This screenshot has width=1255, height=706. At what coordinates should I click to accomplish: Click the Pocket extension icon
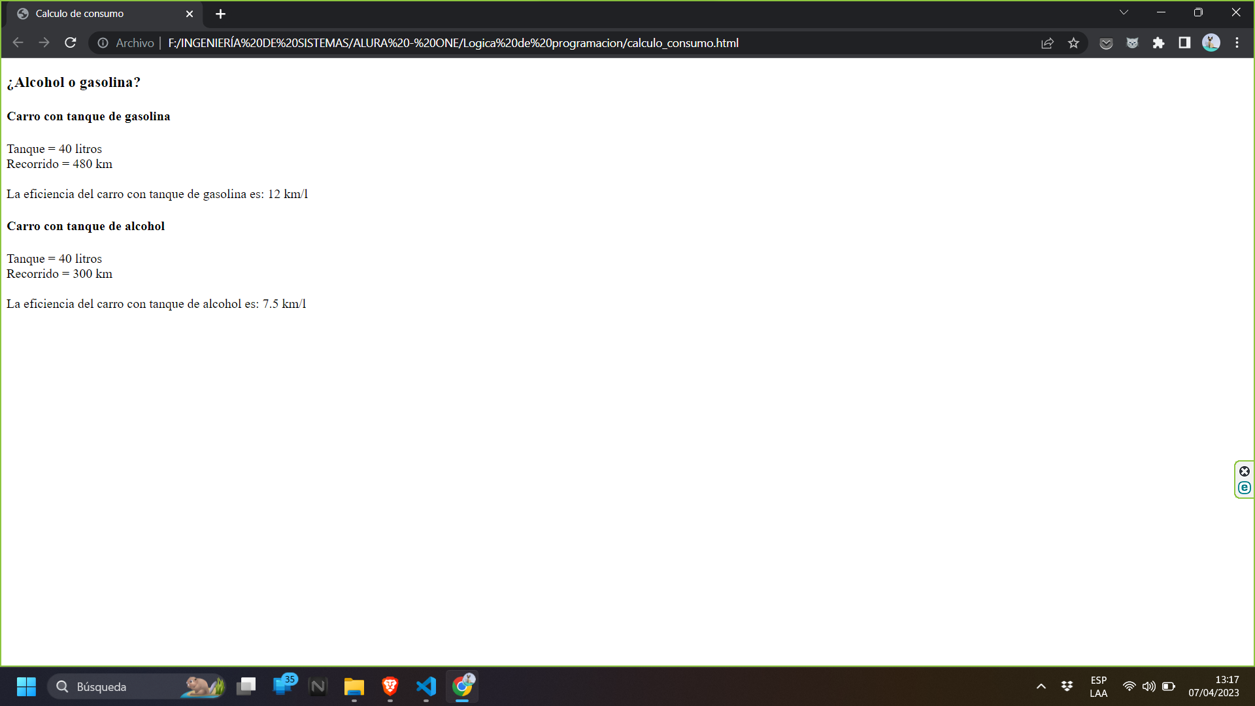tap(1106, 43)
